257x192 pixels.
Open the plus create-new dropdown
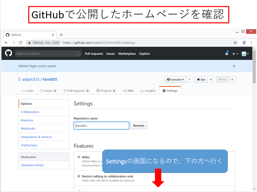[x=235, y=54]
